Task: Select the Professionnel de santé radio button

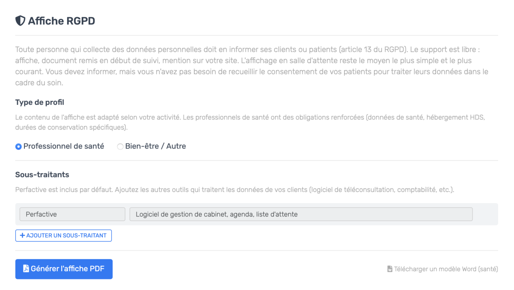Action: [x=18, y=147]
